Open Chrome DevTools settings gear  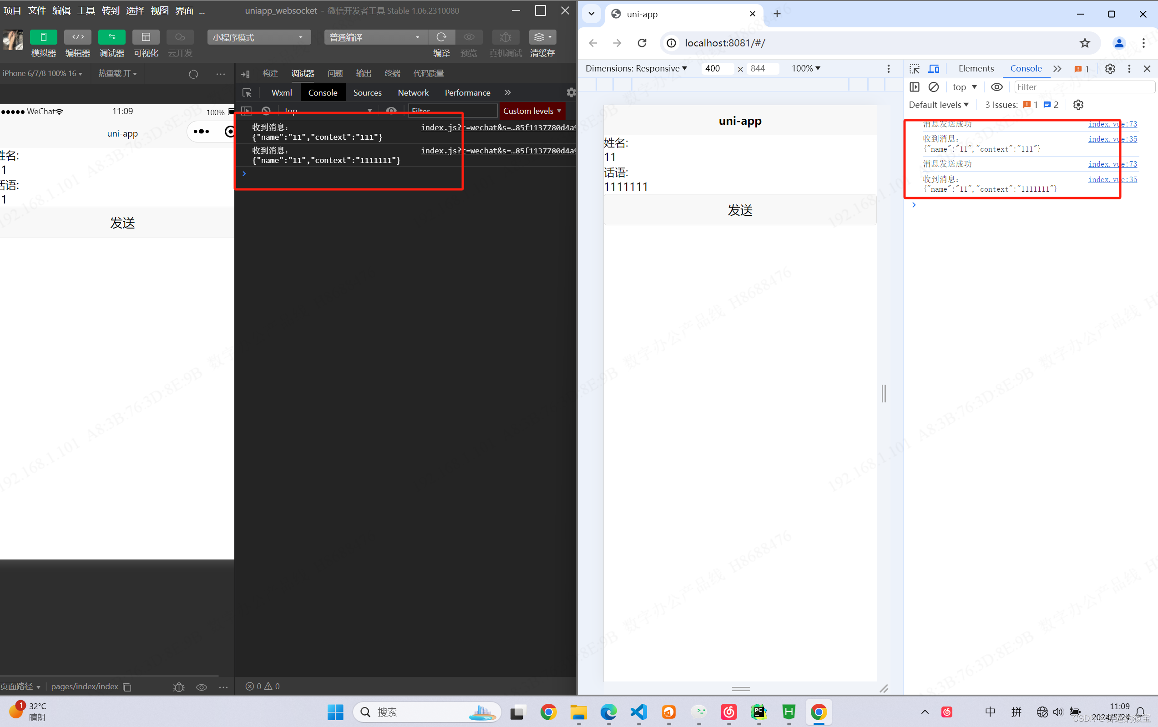coord(1109,69)
